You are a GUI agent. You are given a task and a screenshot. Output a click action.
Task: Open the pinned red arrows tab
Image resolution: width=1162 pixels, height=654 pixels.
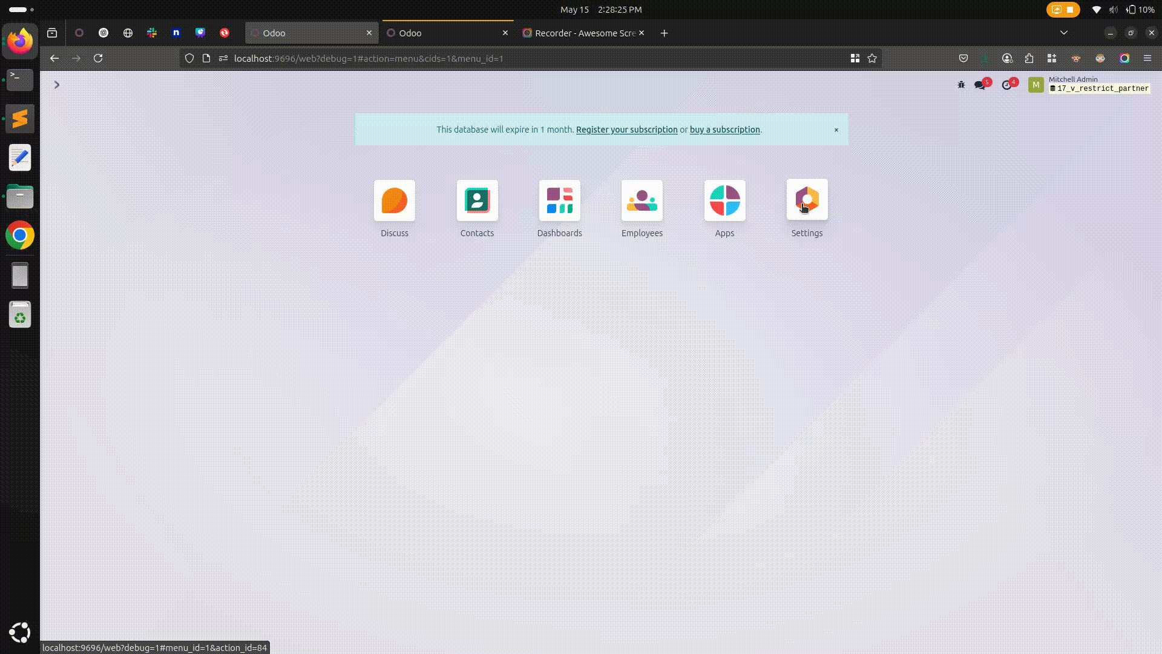[x=225, y=33]
